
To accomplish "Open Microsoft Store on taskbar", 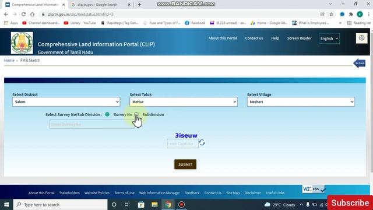I will tap(141, 205).
